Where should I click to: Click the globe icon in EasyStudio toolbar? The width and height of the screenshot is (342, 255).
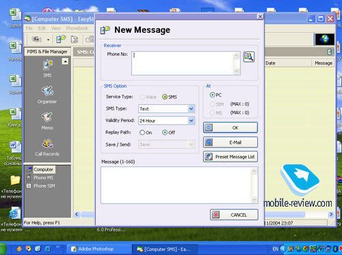(325, 39)
